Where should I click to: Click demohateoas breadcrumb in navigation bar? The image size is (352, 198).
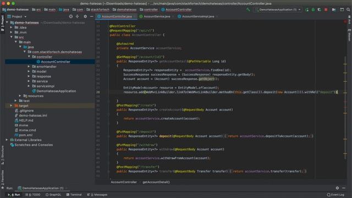click(x=125, y=10)
